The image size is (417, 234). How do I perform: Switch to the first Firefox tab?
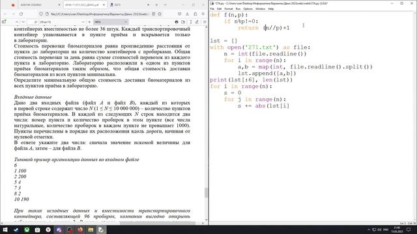click(x=36, y=5)
